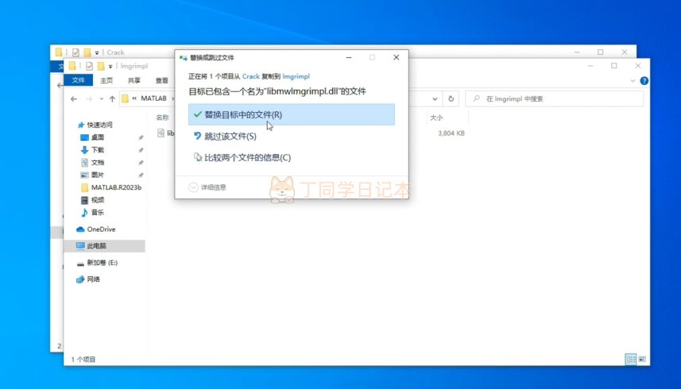This screenshot has height=389, width=681.
Task: Expand the ribbon using the chevron
Action: click(633, 81)
